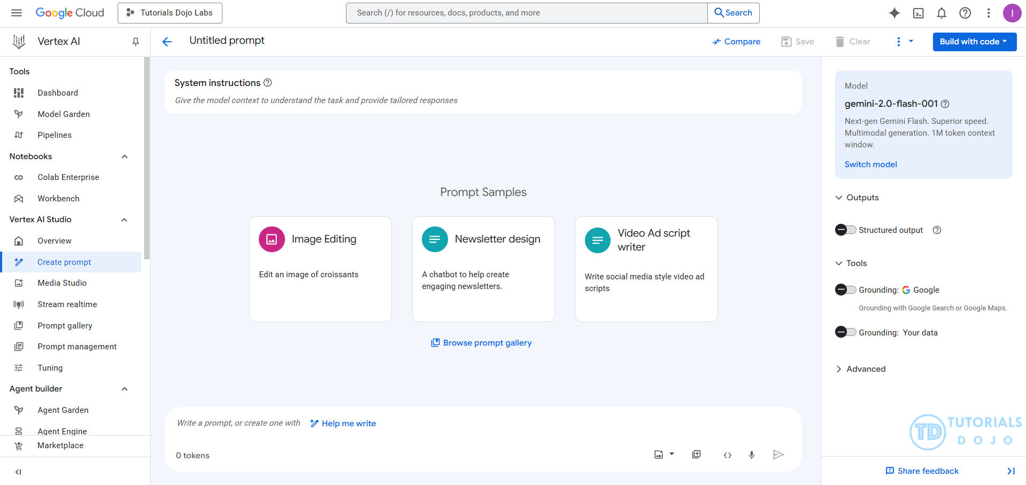Viewport: 1026px width, 485px height.
Task: Collapse the Notebooks sidebar section
Action: coord(125,157)
